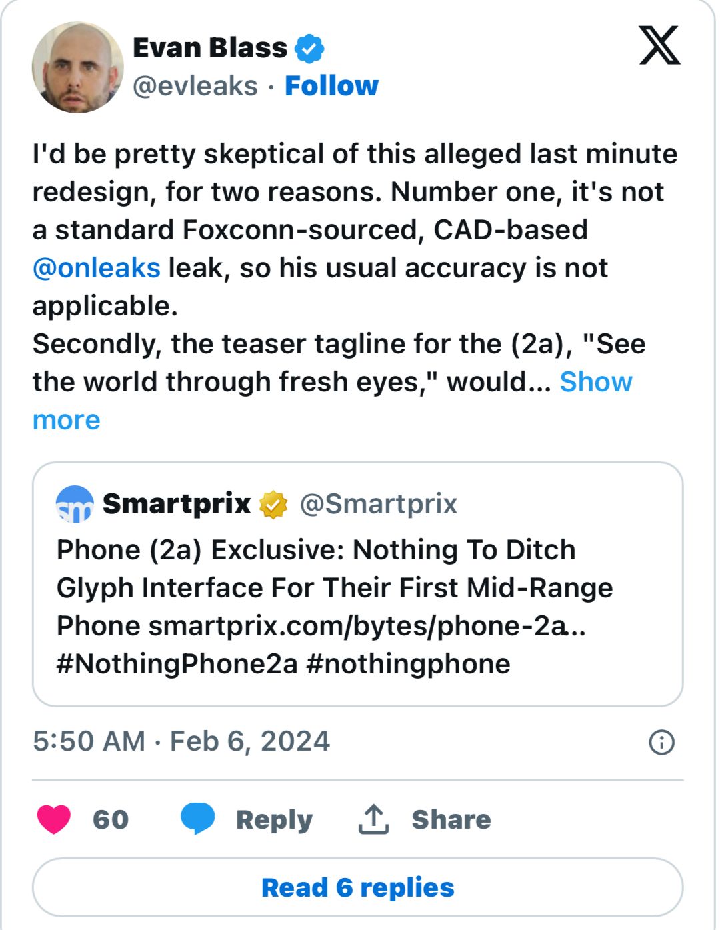720x930 pixels.
Task: Expand the tweet with Show more
Action: pos(595,382)
